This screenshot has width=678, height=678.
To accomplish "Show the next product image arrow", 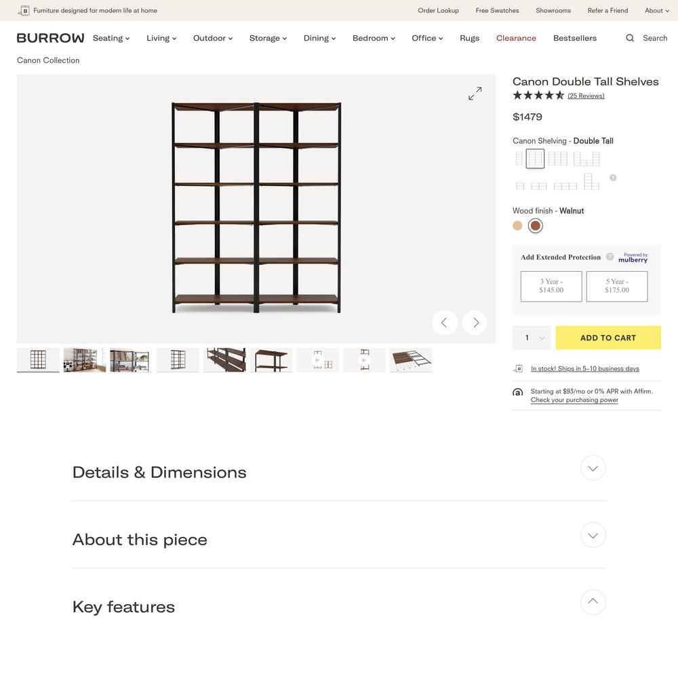I will tap(475, 323).
